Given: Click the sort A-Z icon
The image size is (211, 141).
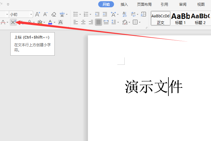Looking at the screenshot, I should pyautogui.click(x=125, y=14).
